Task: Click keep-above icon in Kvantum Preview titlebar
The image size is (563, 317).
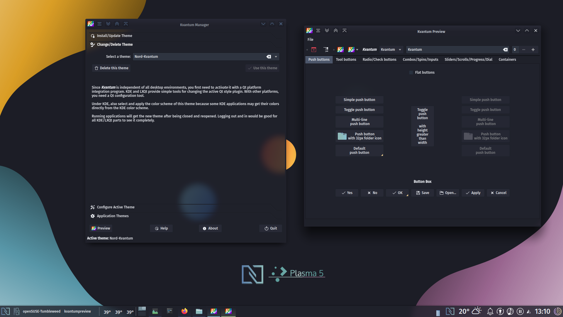Action: [345, 31]
